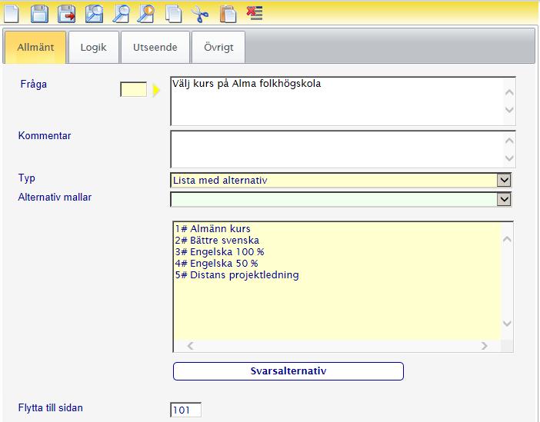540x422 pixels.
Task: Click the Typ label
Action: pos(26,178)
